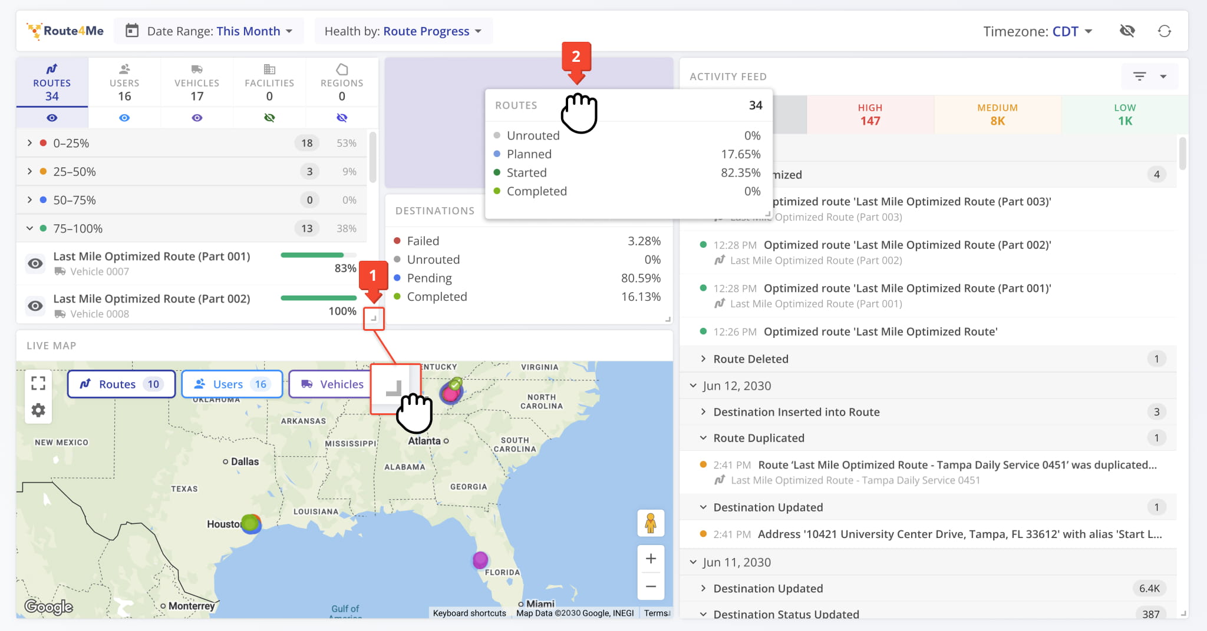Image resolution: width=1207 pixels, height=631 pixels.
Task: Open the live map settings gear
Action: (x=38, y=410)
